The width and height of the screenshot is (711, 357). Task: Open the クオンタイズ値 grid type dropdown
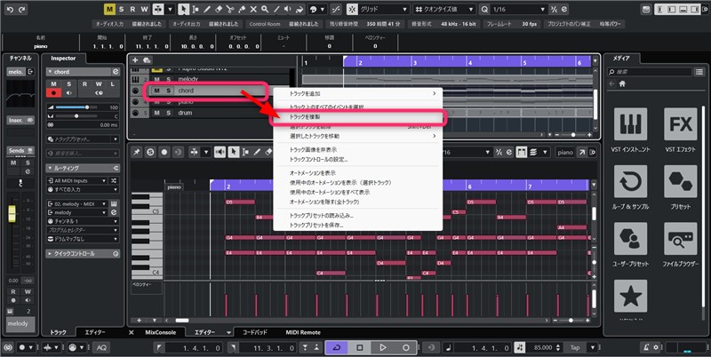(x=444, y=9)
